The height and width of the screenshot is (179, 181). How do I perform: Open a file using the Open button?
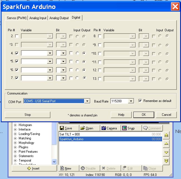(x=87, y=128)
